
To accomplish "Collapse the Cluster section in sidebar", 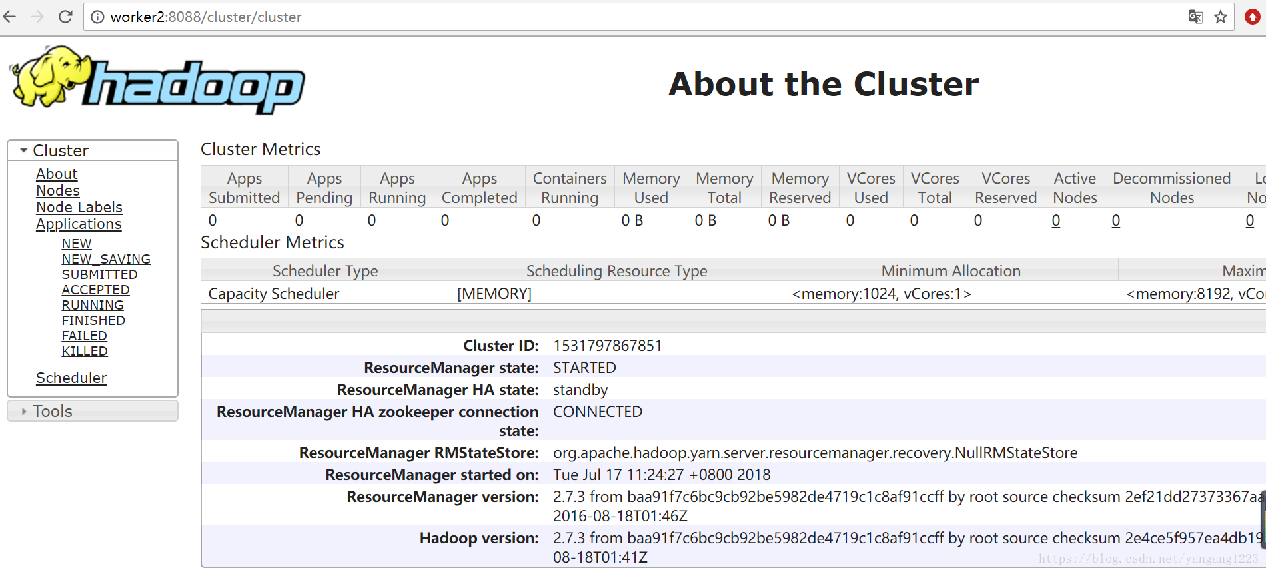I will 93,150.
